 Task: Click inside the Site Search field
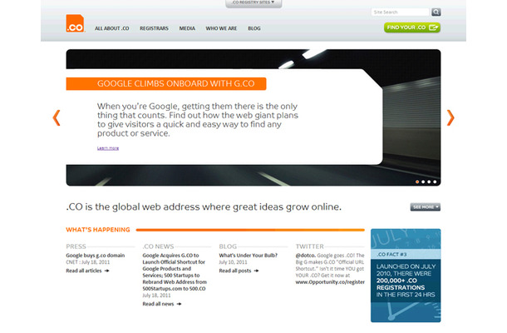tap(401, 12)
